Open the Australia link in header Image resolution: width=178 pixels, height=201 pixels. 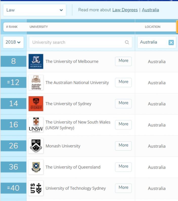click(150, 10)
